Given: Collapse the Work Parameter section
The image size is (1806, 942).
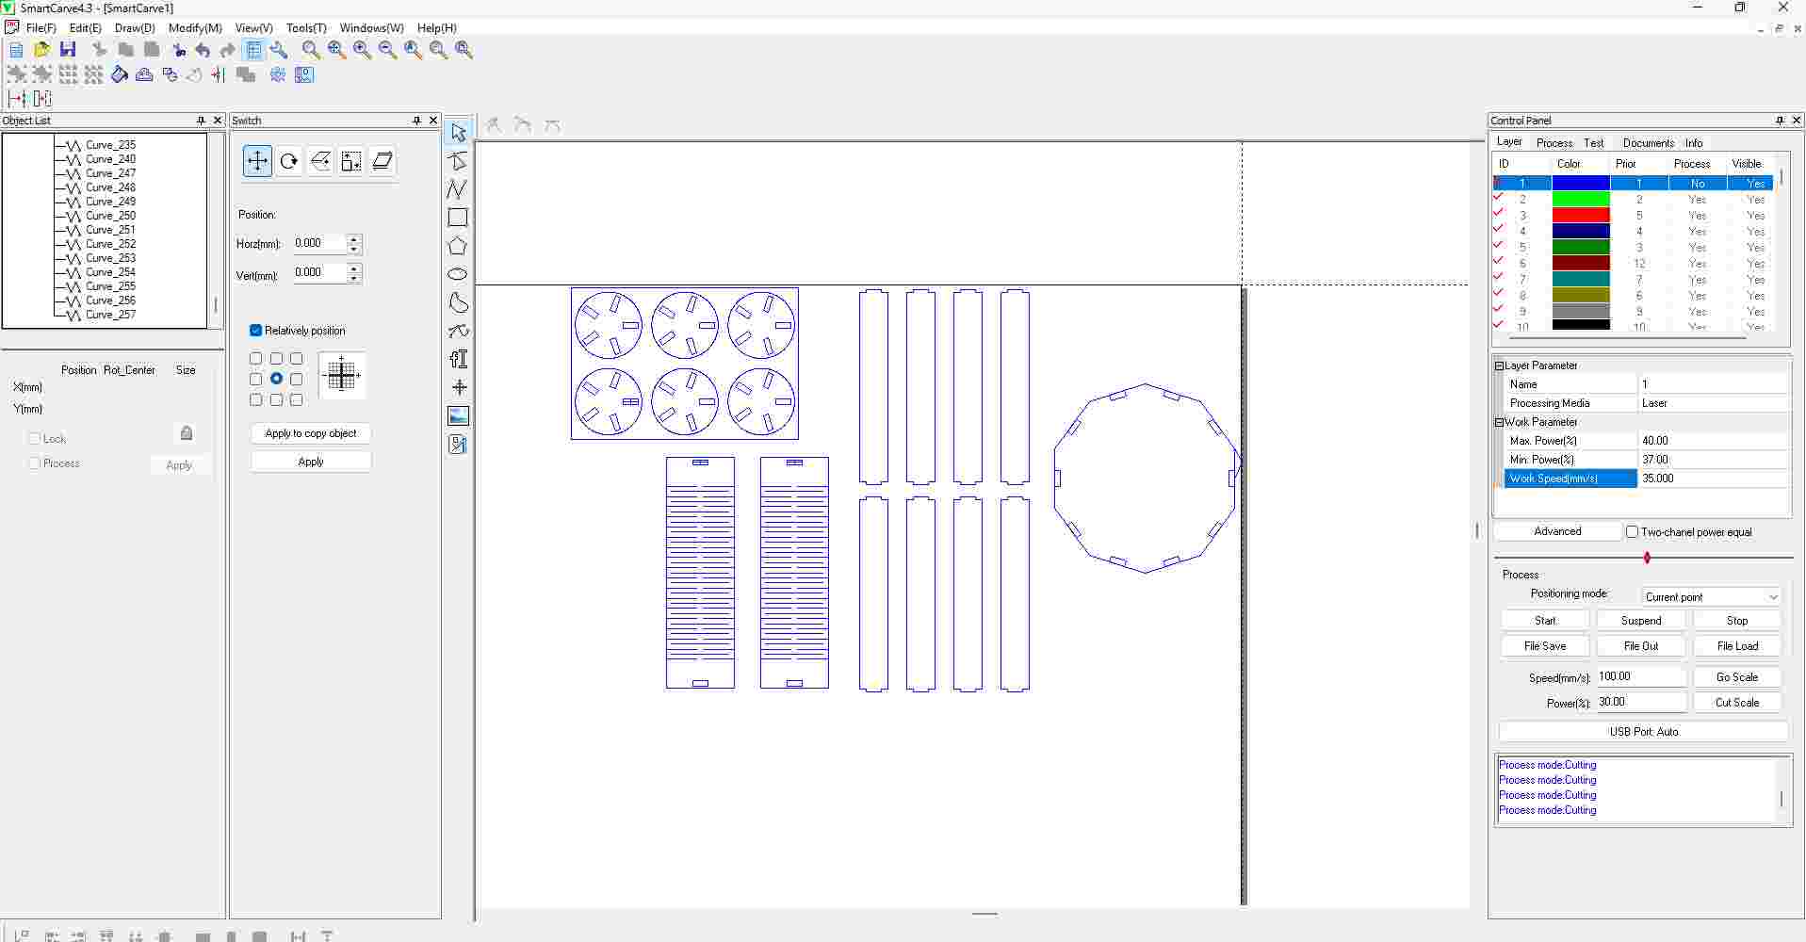Looking at the screenshot, I should point(1499,422).
